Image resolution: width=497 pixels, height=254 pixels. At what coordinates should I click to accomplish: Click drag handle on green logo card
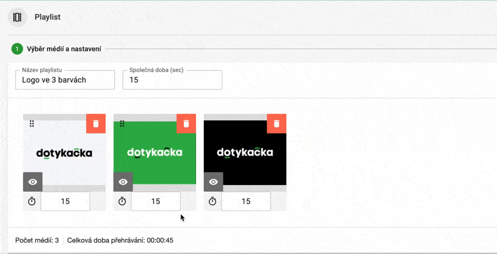123,124
